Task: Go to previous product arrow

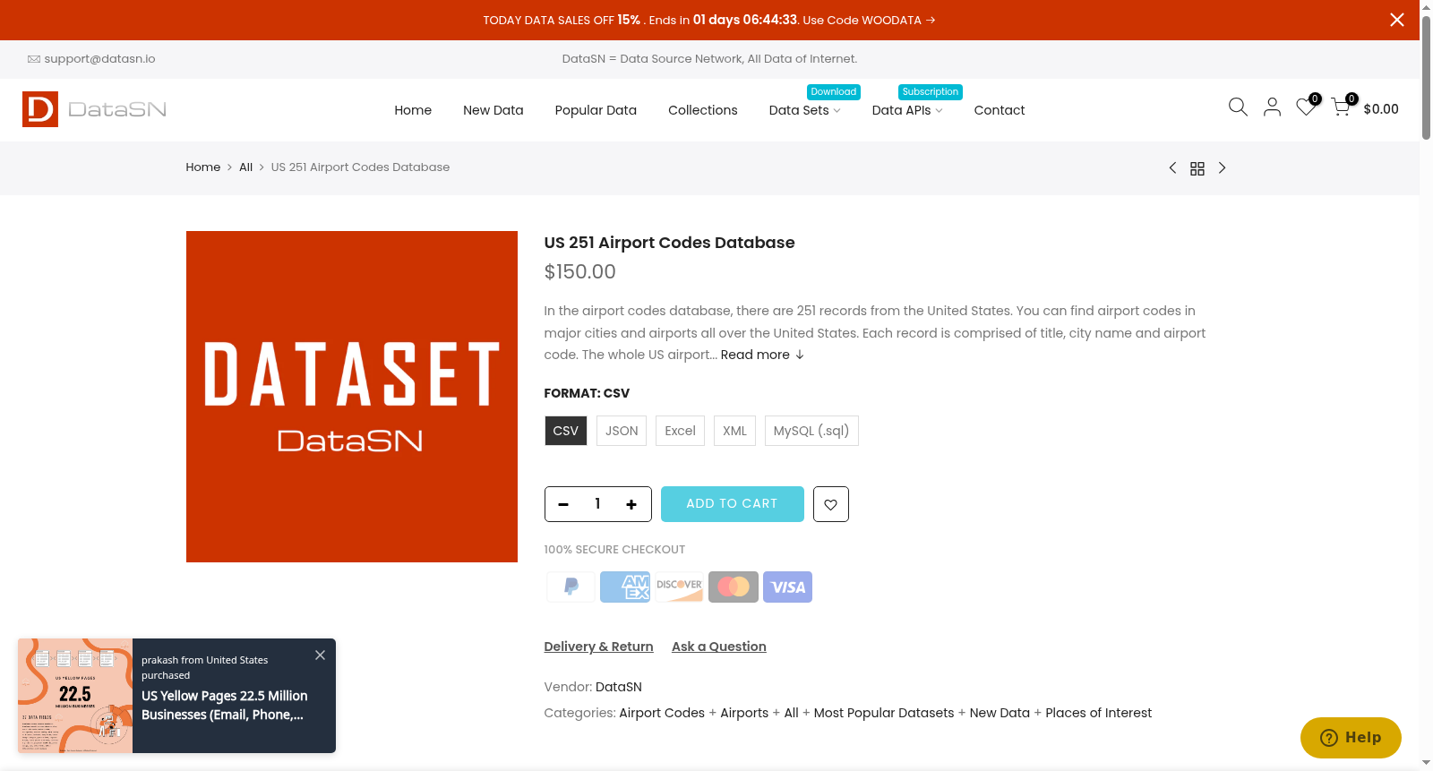Action: coord(1172,168)
